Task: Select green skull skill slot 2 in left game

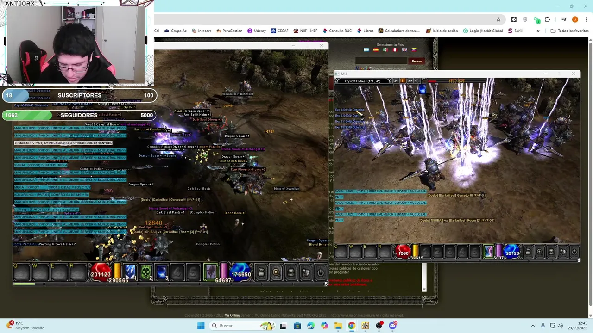Action: pyautogui.click(x=146, y=272)
